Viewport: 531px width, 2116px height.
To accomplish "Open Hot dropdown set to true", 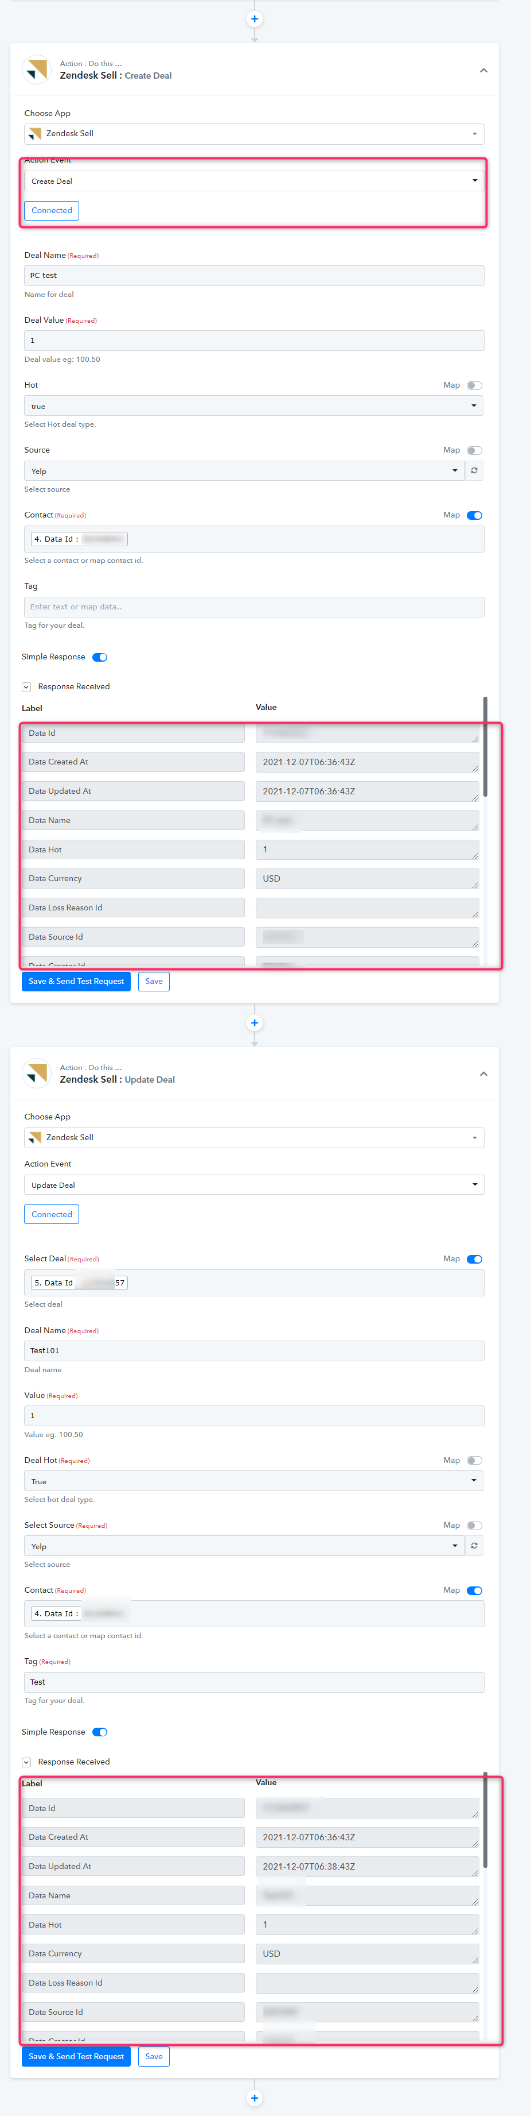I will click(253, 406).
